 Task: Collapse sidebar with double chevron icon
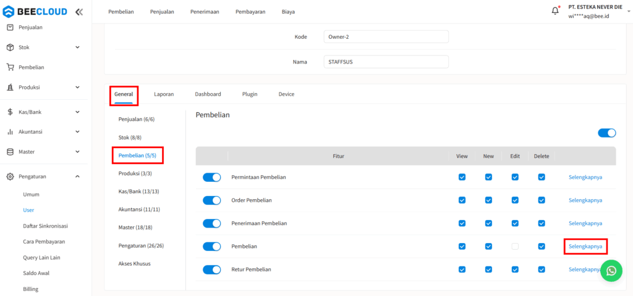[x=79, y=12]
